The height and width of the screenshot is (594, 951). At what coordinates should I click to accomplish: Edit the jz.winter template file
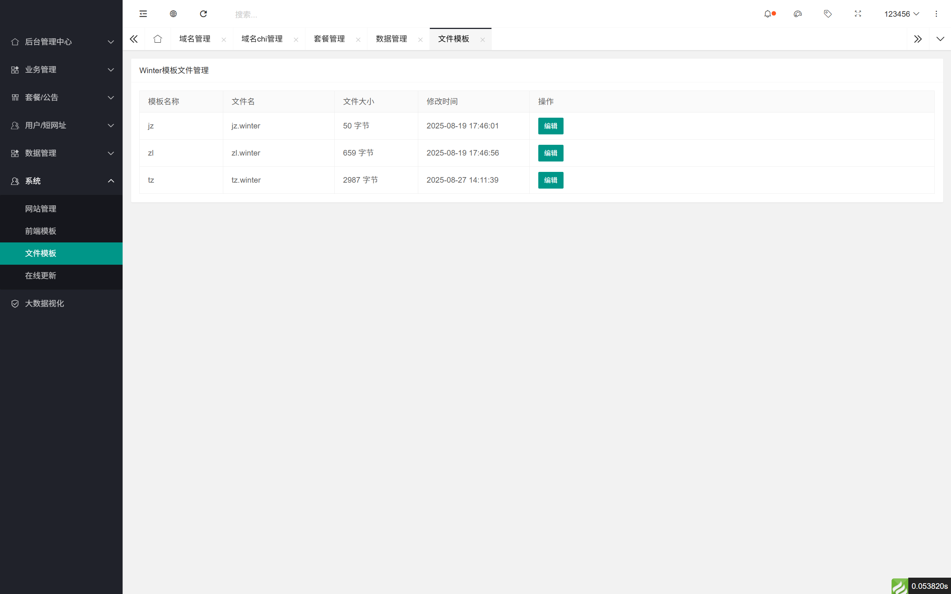coord(550,126)
